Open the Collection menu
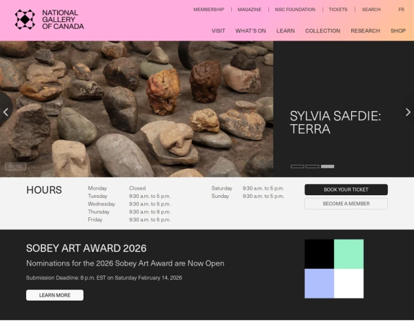Screen dimensions: 414x331 coord(322,31)
